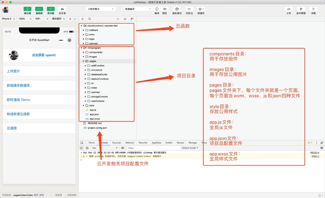This screenshot has width=325, height=198.
Task: Switch to the AppData tab in devtools
Action: coord(156,143)
